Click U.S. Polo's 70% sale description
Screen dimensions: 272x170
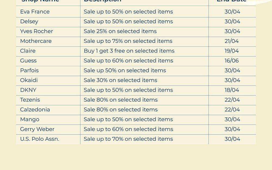point(128,139)
